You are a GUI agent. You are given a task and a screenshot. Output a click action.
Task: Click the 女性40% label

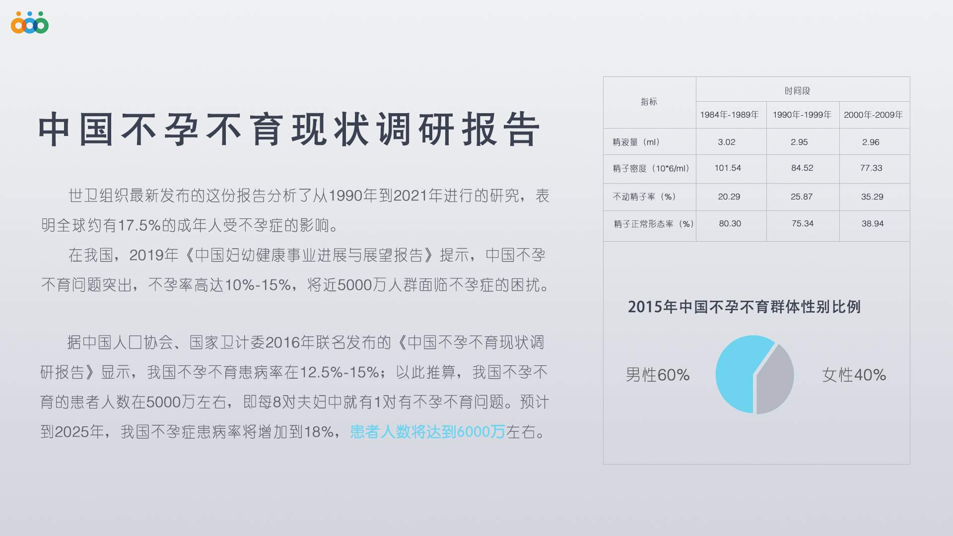pyautogui.click(x=854, y=375)
